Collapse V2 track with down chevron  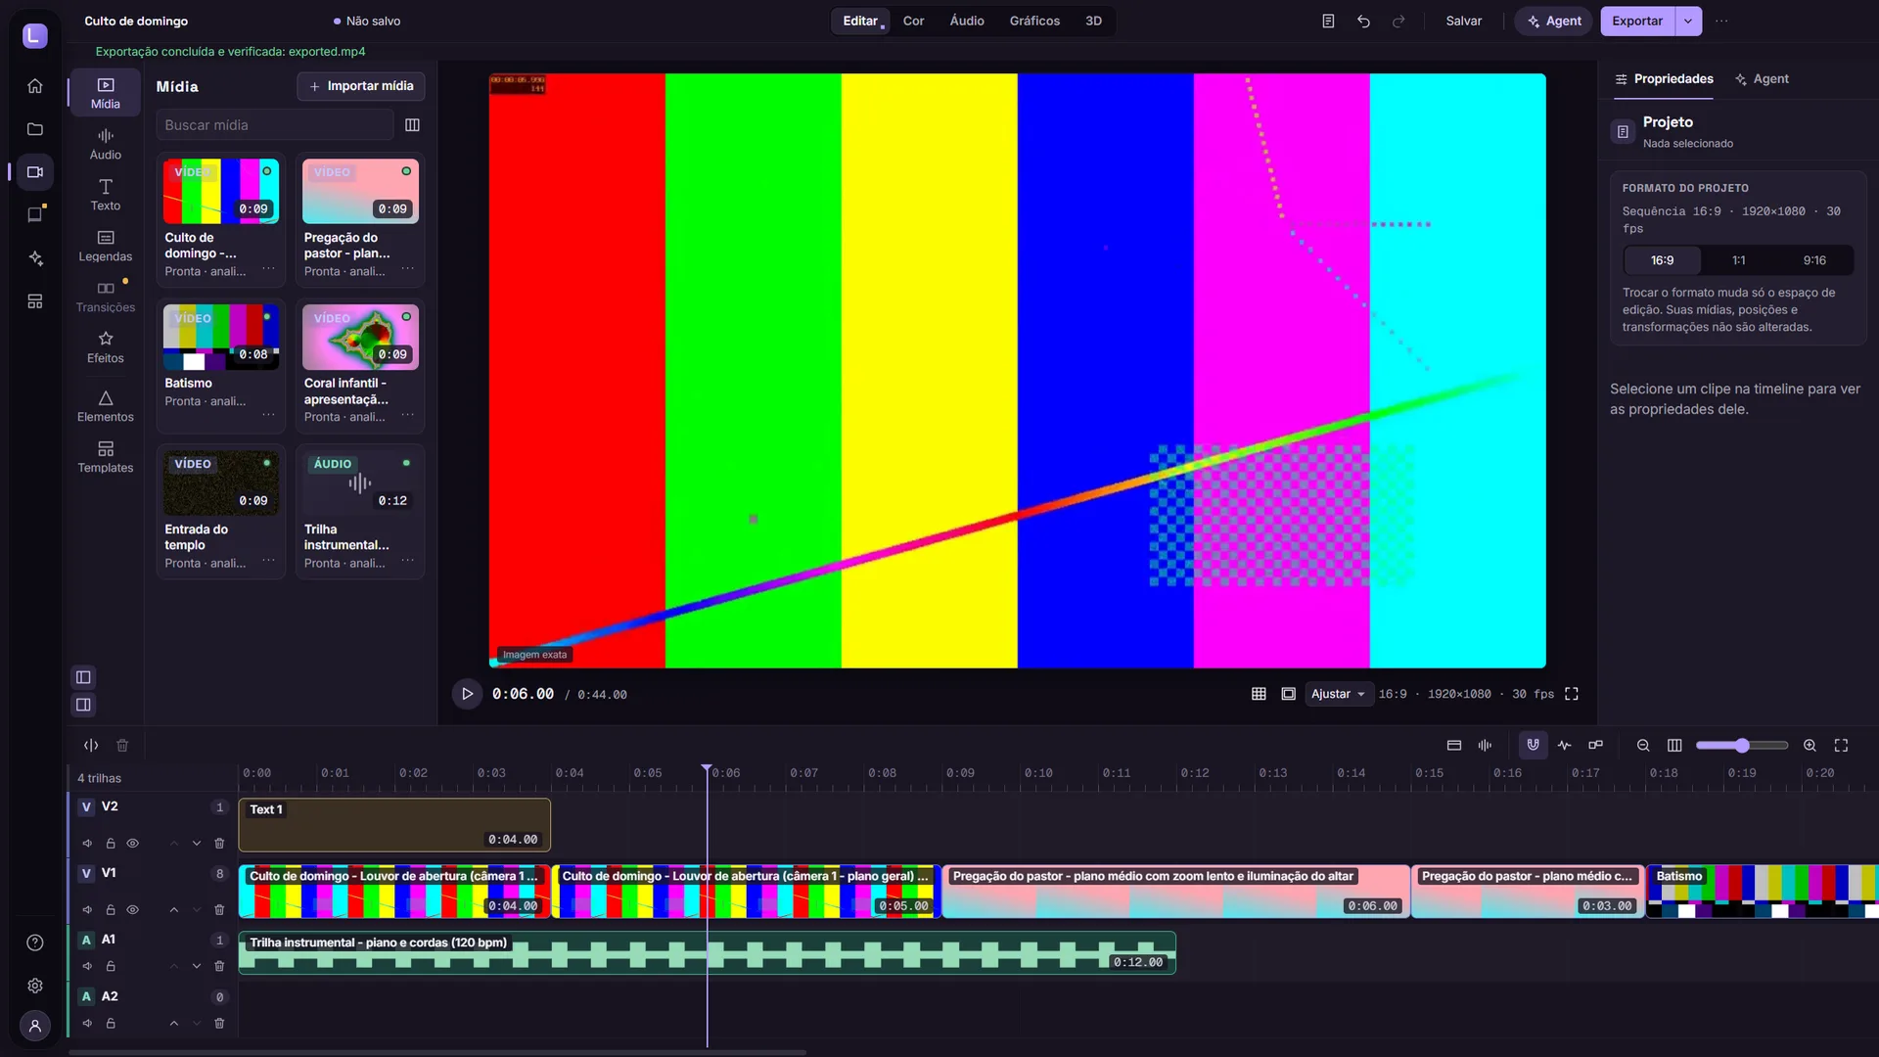(197, 844)
